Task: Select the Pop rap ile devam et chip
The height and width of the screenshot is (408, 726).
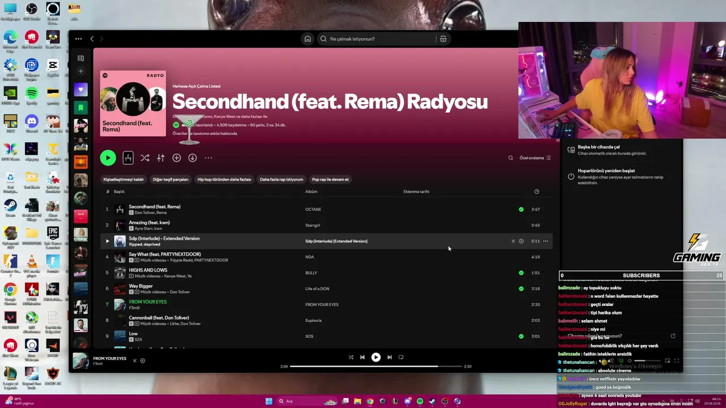Action: pyautogui.click(x=330, y=180)
